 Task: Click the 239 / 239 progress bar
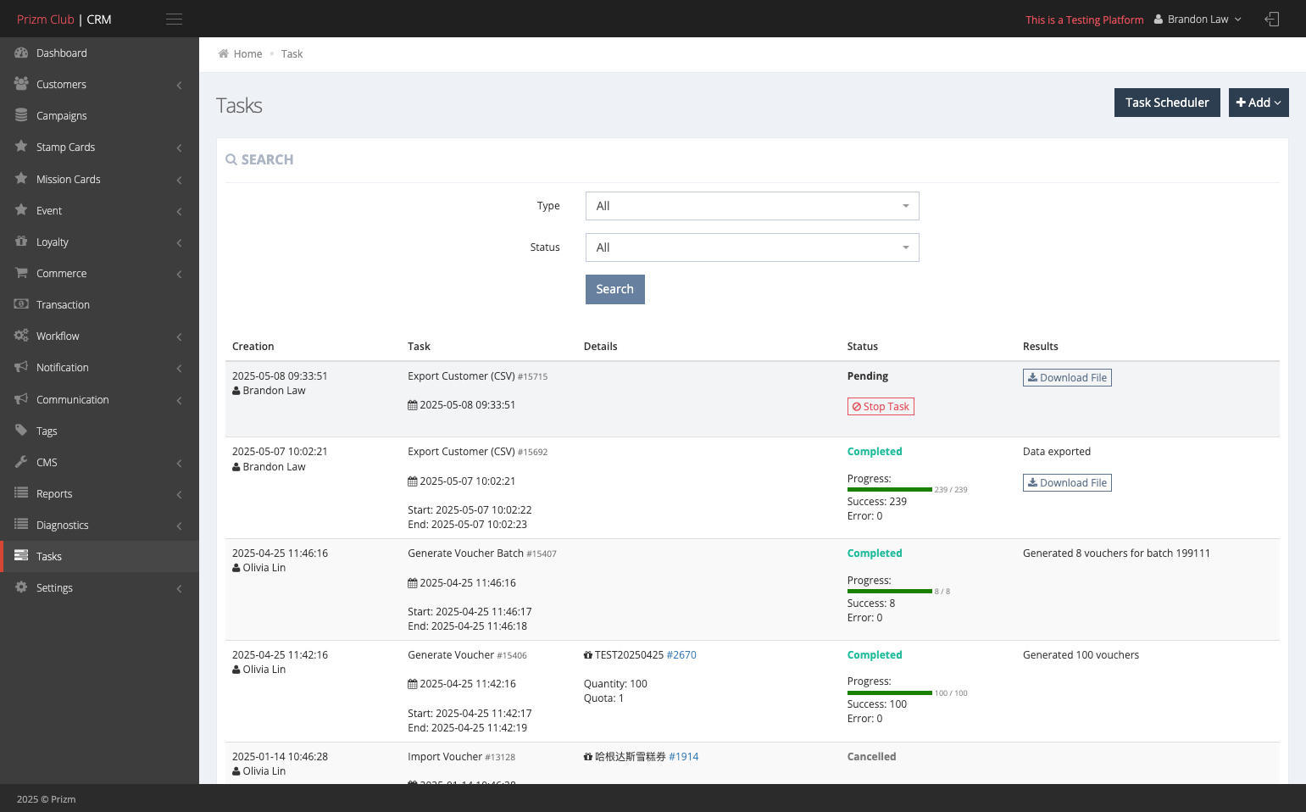point(890,490)
